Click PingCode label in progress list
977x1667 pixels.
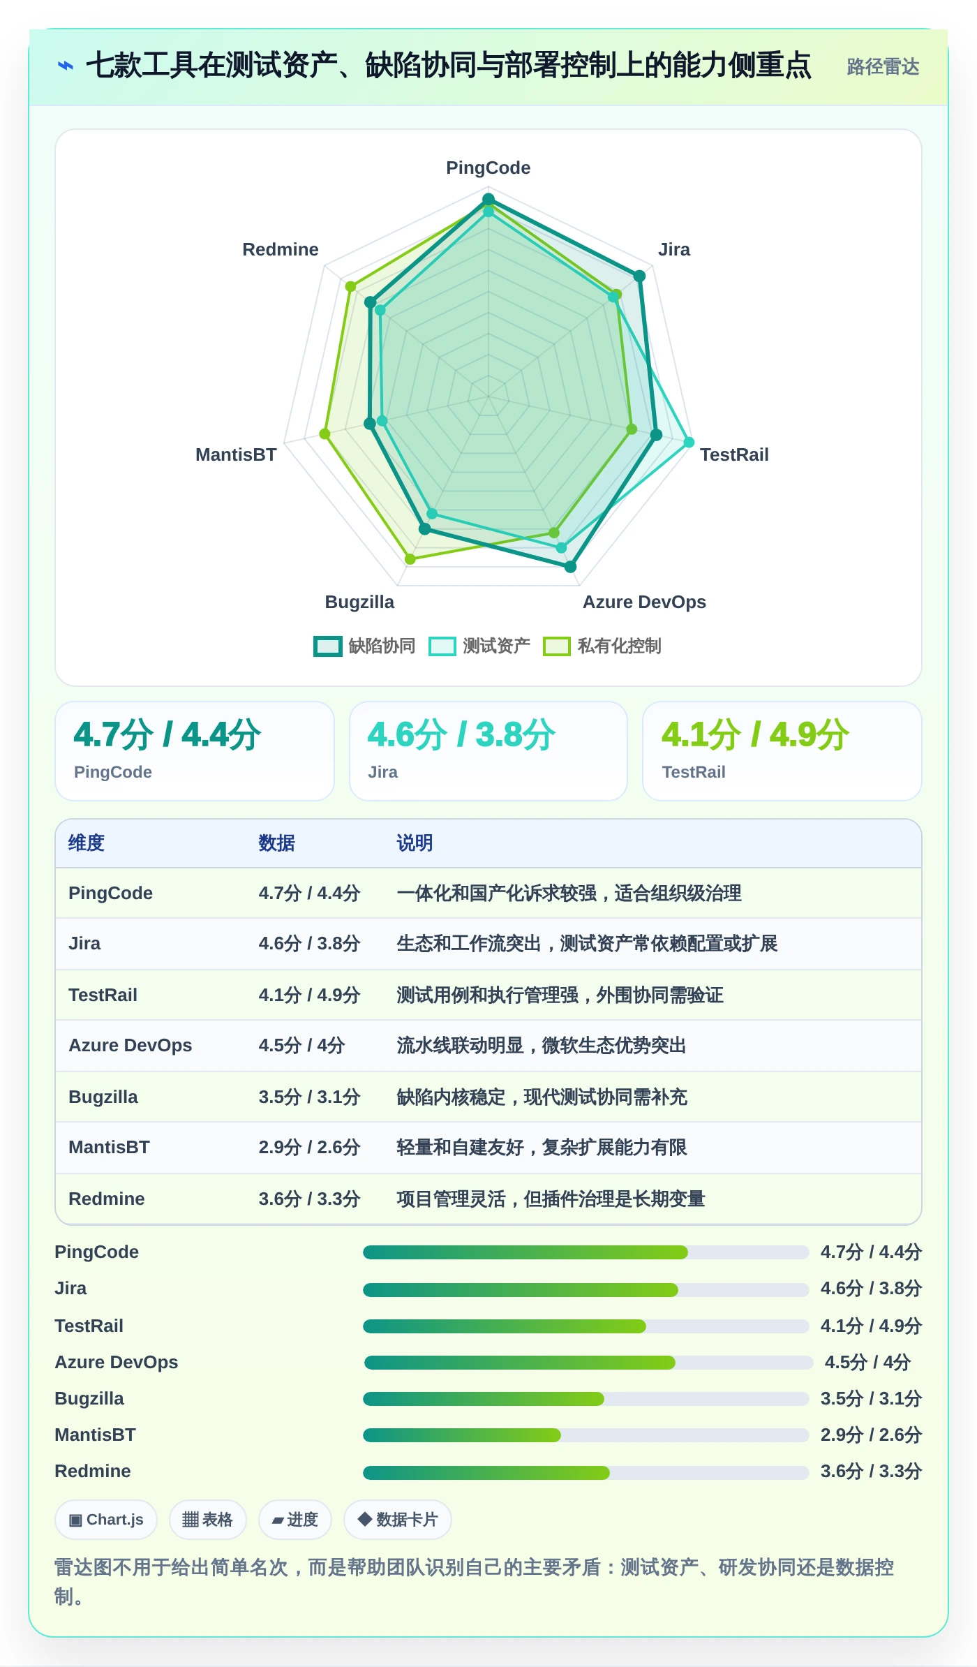tap(96, 1252)
